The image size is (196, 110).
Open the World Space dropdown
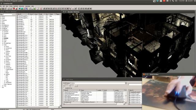coord(126,83)
